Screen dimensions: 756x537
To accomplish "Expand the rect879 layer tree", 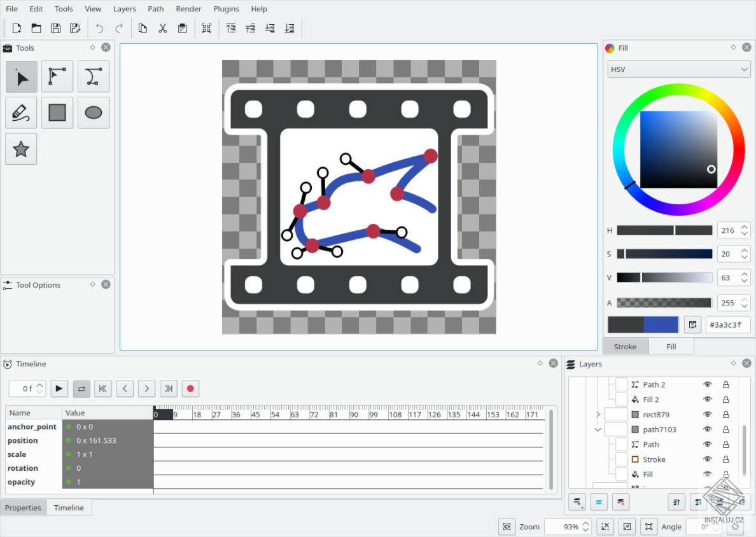I will 598,415.
